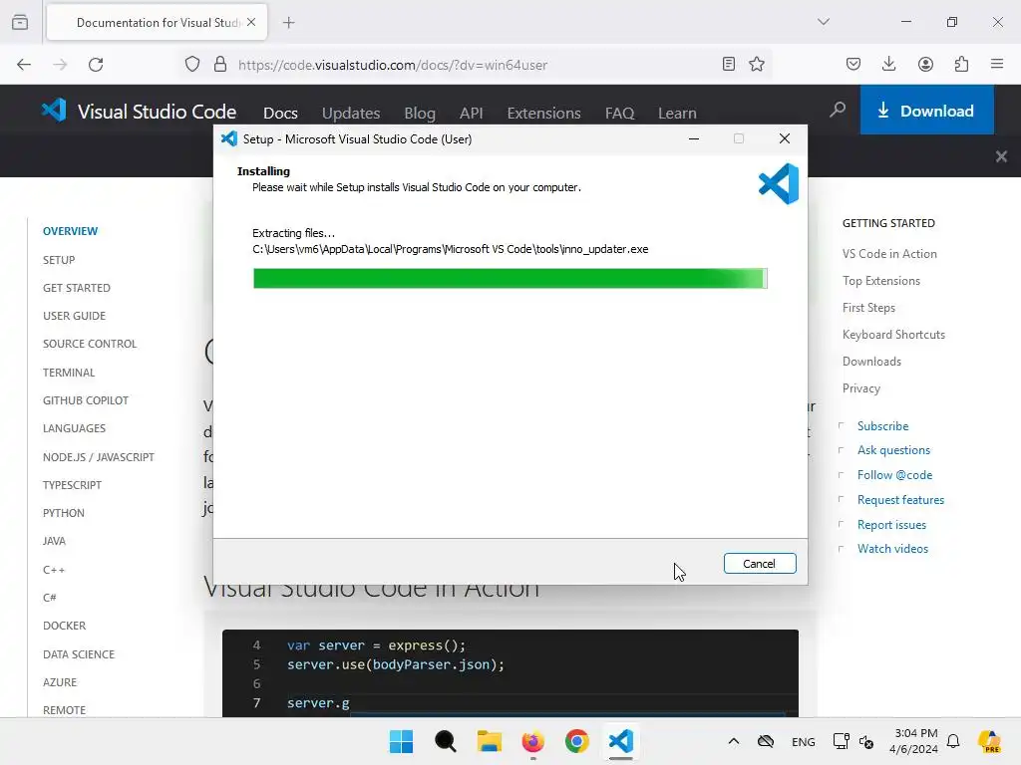Click the blue Download button
Screen dimensions: 1021x765
pyautogui.click(x=926, y=110)
